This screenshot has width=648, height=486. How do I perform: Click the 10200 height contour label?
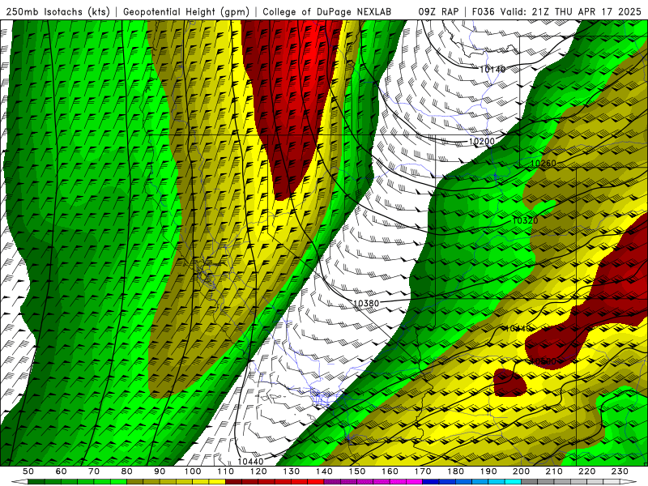pos(481,142)
